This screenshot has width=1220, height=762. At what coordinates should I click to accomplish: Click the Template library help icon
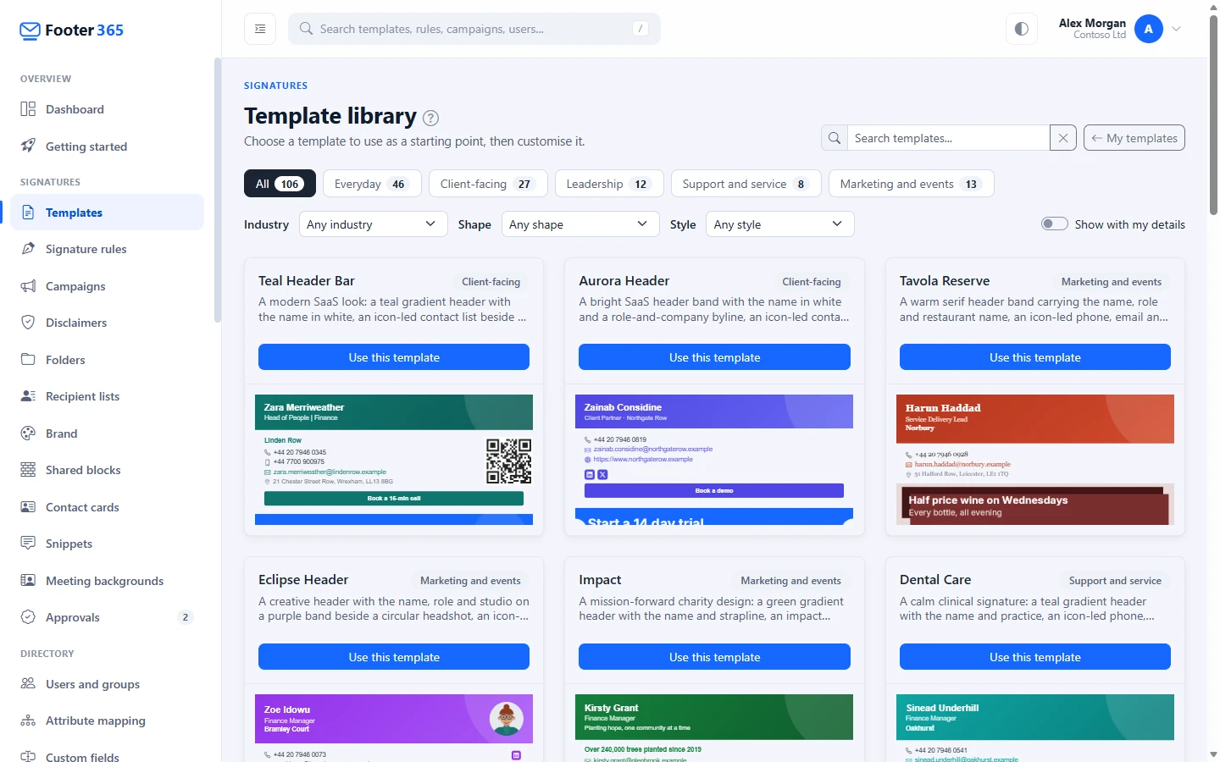pyautogui.click(x=430, y=118)
